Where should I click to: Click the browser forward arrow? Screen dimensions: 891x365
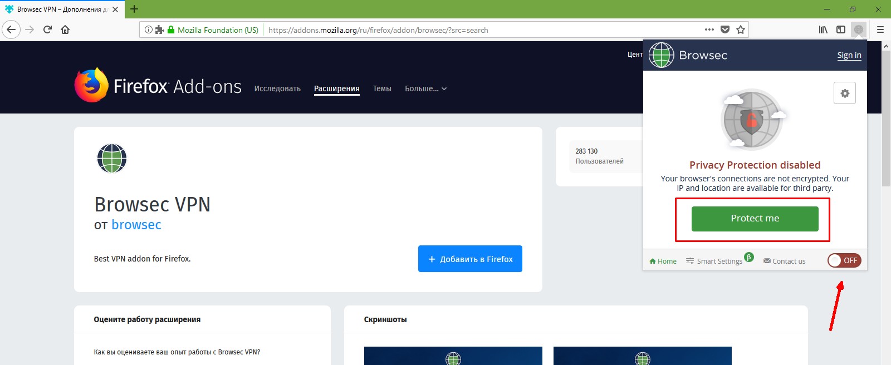click(30, 29)
